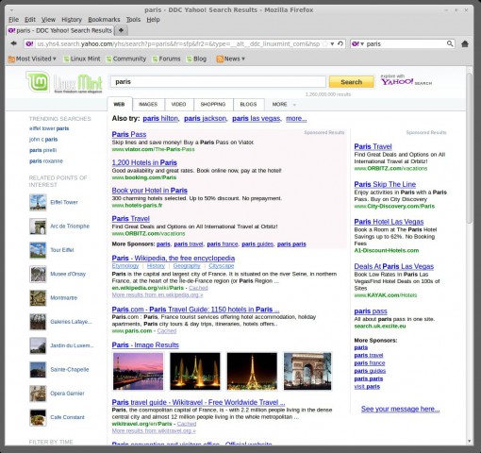The height and width of the screenshot is (453, 481).
Task: Select the paris DDC Yahoo browser tab
Action: click(x=60, y=30)
